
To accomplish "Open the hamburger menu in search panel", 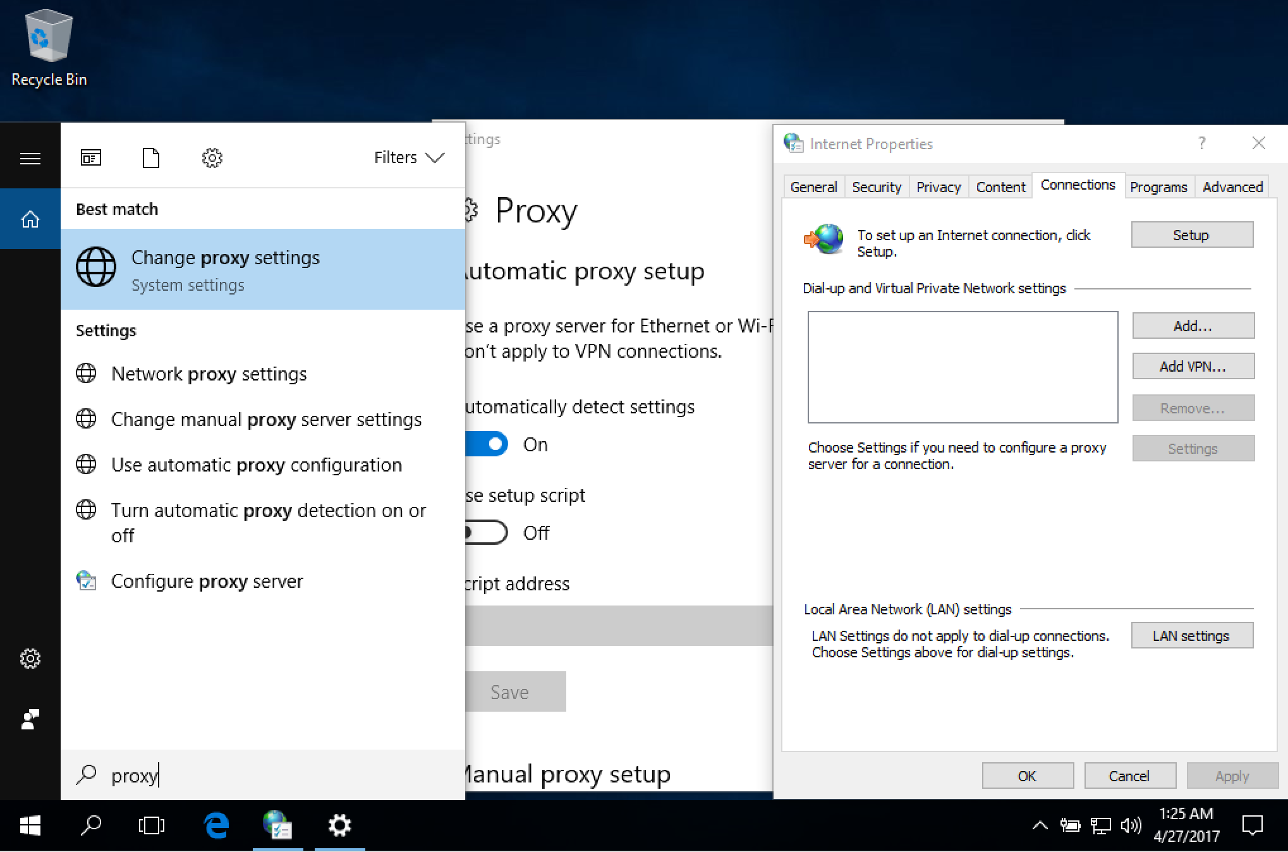I will tap(30, 158).
